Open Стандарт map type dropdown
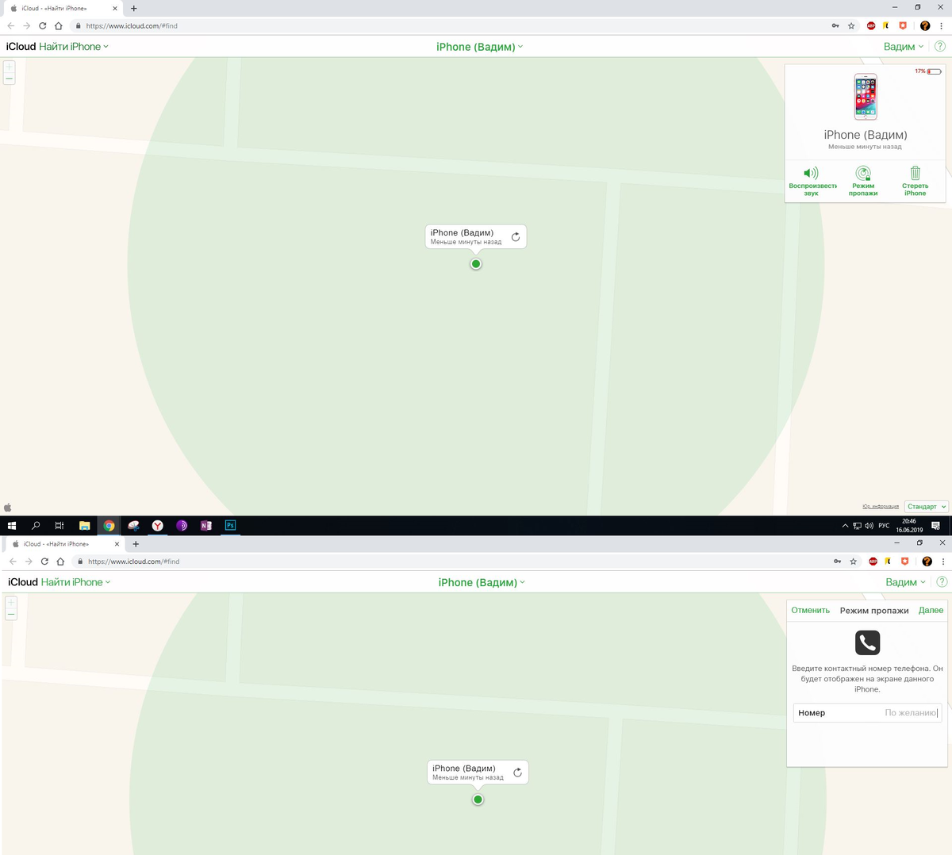The width and height of the screenshot is (952, 855). pos(926,506)
